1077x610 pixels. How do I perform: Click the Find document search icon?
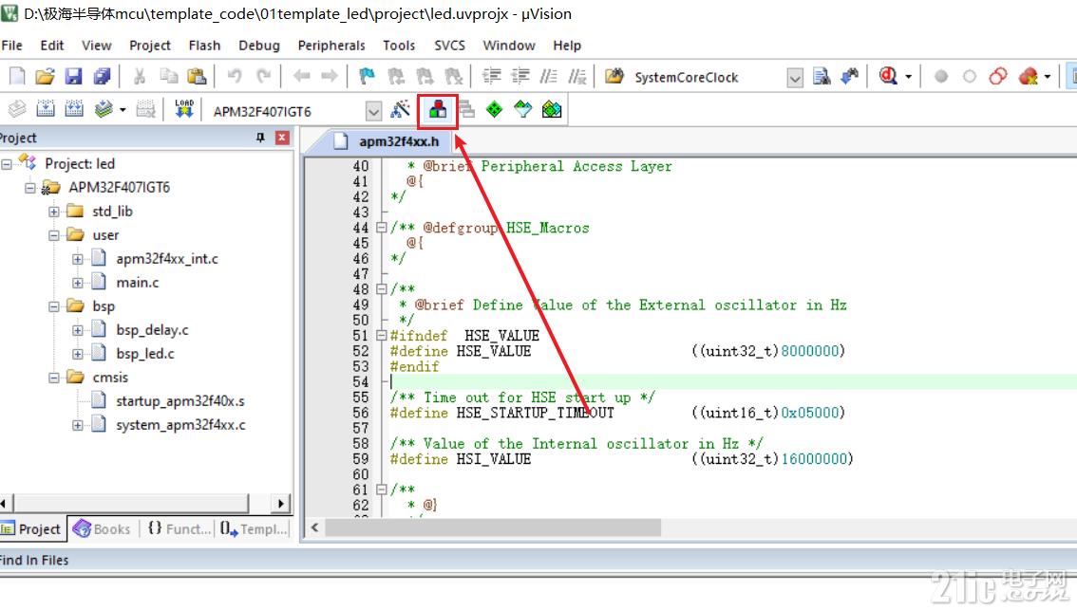(822, 76)
